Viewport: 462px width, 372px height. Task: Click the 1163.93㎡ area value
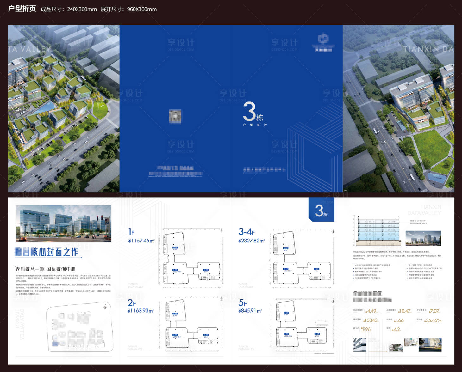(140, 311)
